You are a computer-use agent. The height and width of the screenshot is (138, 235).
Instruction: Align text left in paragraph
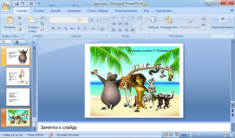[x=114, y=30]
